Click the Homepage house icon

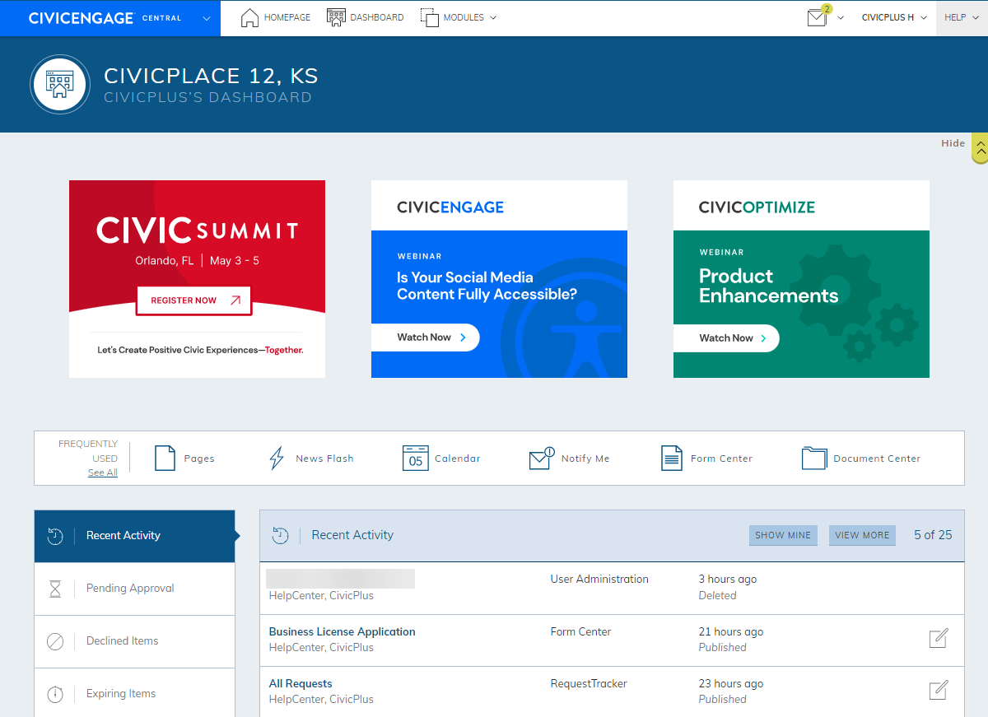pyautogui.click(x=249, y=17)
